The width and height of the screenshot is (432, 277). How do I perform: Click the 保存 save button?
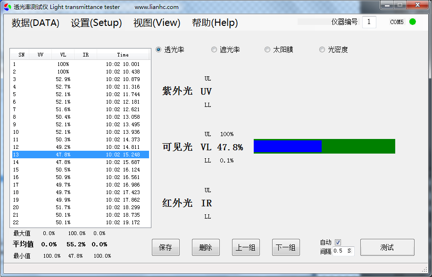pyautogui.click(x=166, y=247)
